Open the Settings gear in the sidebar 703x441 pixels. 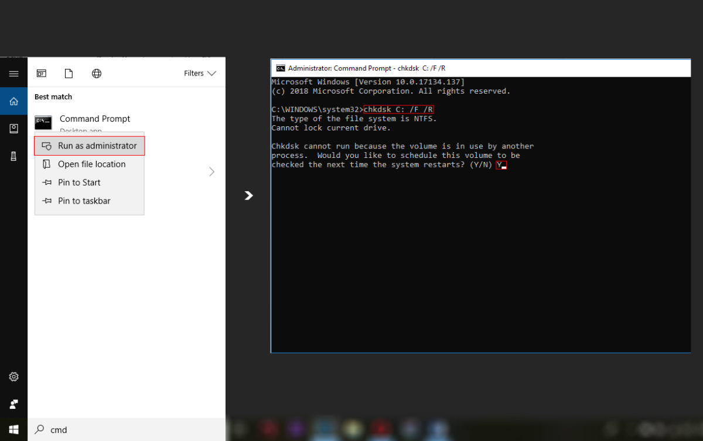(14, 377)
